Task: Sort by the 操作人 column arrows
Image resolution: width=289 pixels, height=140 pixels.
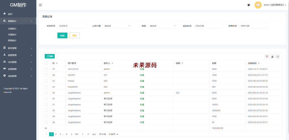Action: 112,63
